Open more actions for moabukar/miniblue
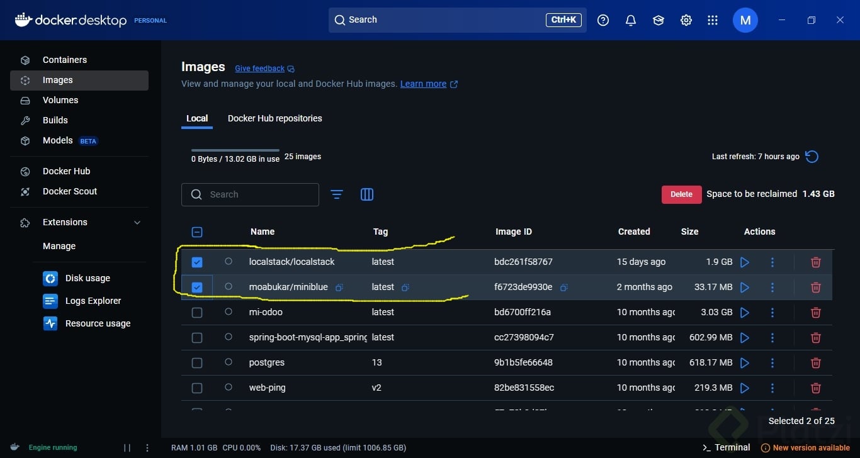Viewport: 860px width, 458px height. coord(772,287)
